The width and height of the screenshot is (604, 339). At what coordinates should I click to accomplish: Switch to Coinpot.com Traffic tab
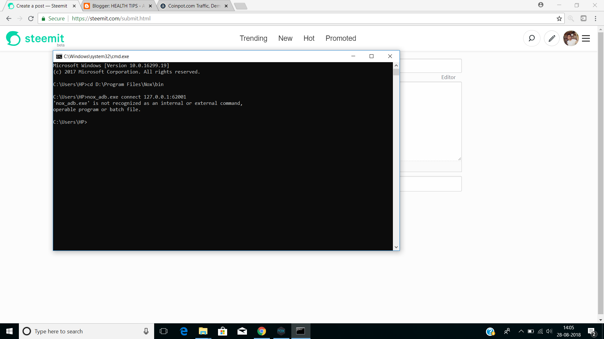(193, 6)
